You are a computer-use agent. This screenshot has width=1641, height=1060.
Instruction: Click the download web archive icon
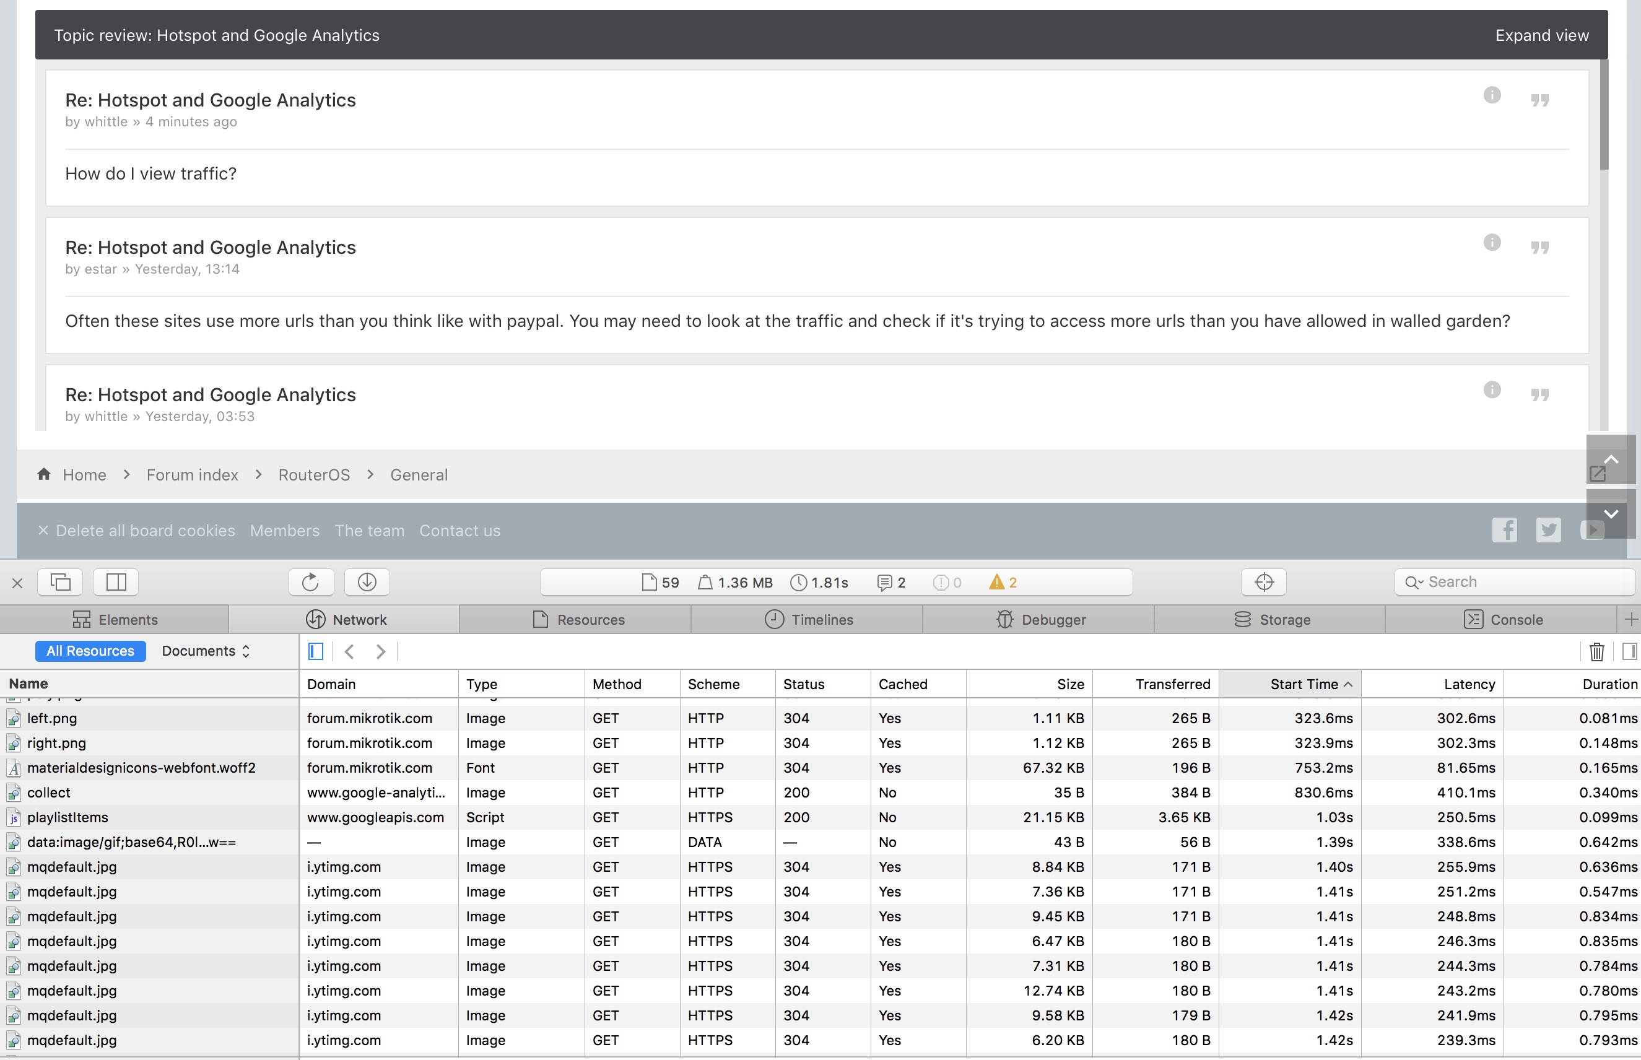[x=367, y=581]
